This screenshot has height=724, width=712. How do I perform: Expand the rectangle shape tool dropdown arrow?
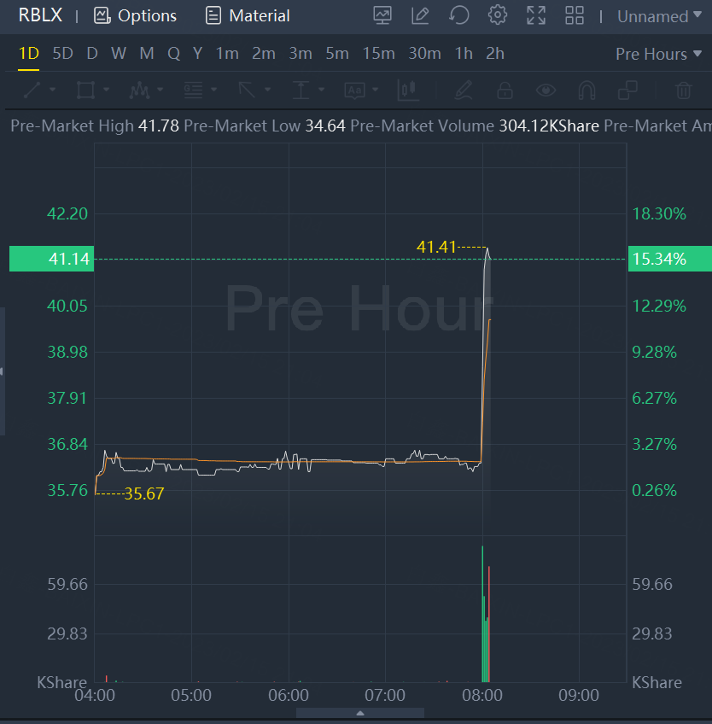pyautogui.click(x=106, y=90)
